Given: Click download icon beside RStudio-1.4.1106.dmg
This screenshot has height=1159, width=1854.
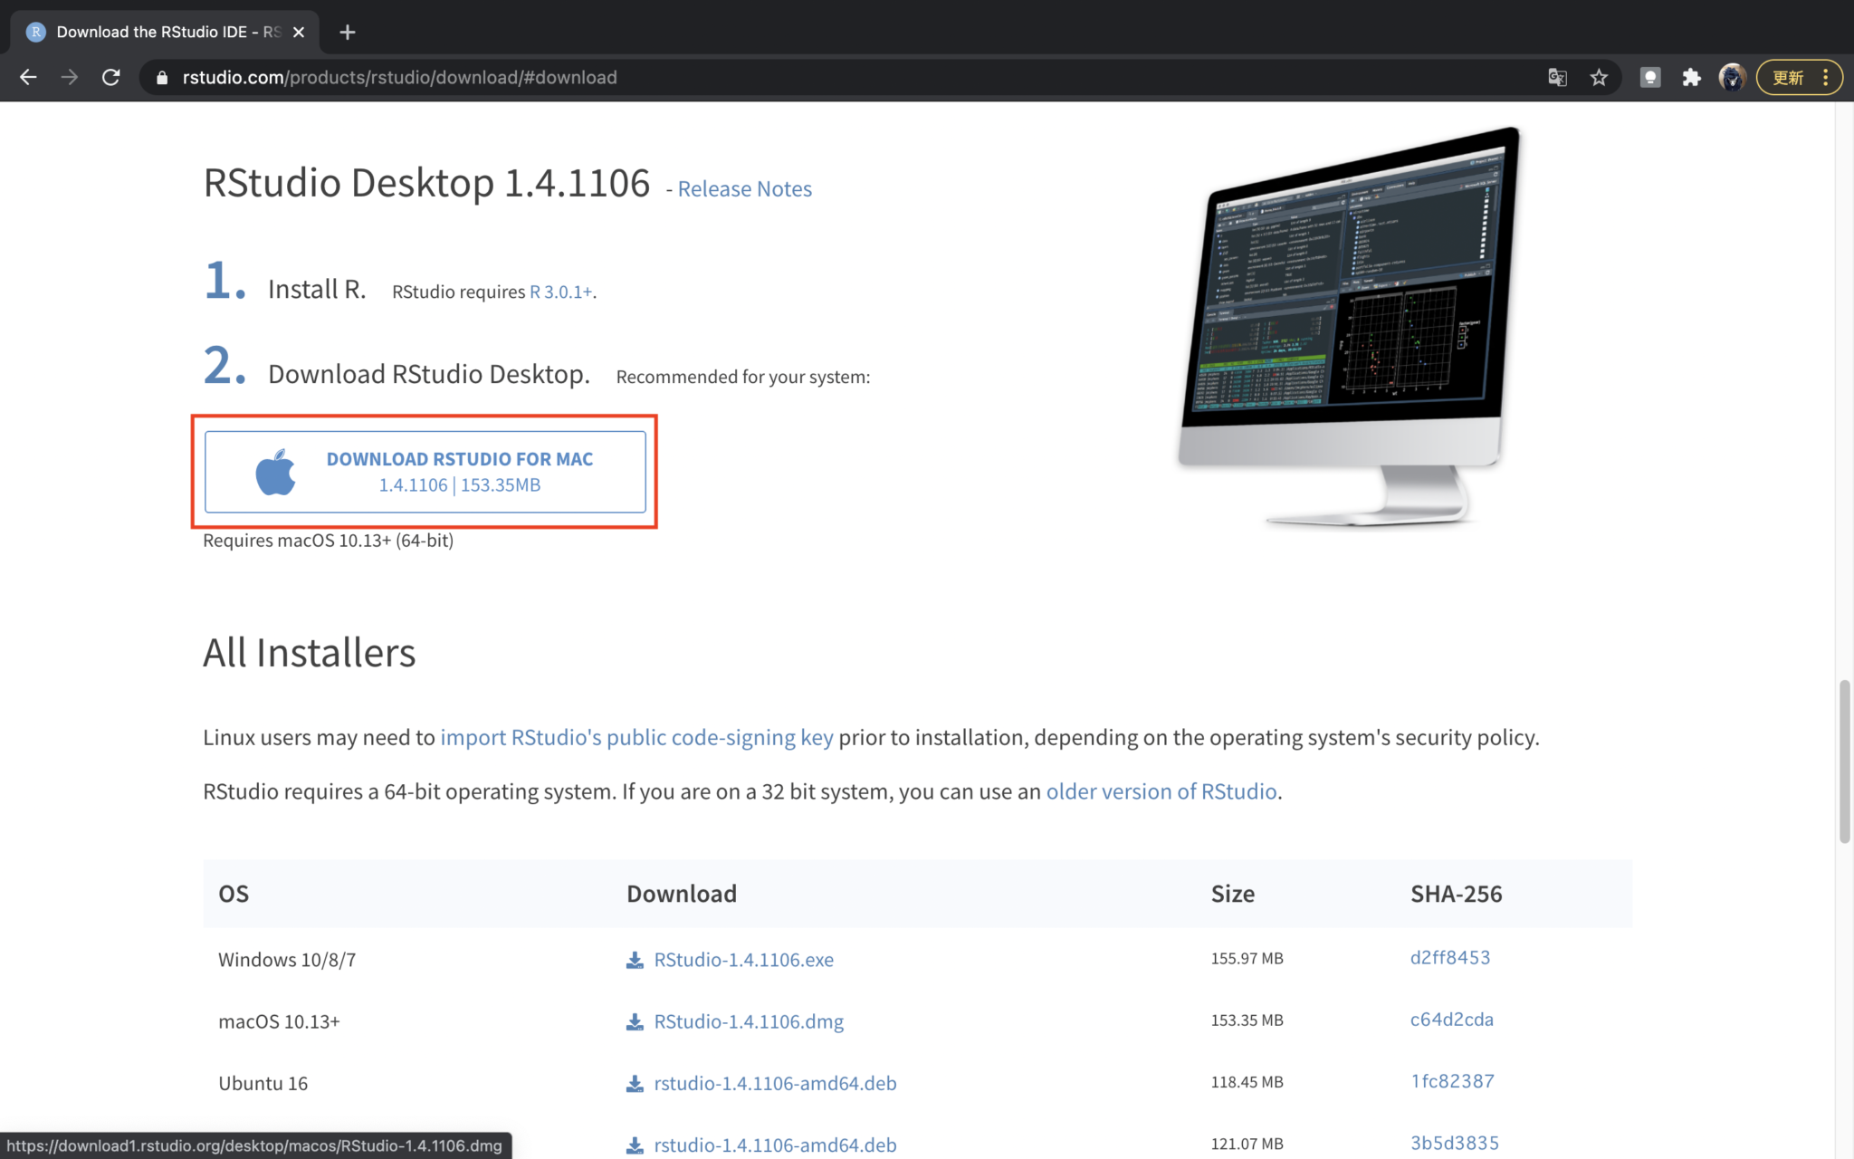Looking at the screenshot, I should (x=635, y=1022).
